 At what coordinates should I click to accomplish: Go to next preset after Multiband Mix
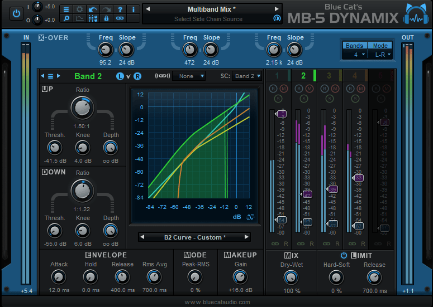(x=276, y=9)
